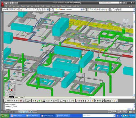Switch to the Model tab
This screenshot has width=136, height=118.
[x=11, y=98]
